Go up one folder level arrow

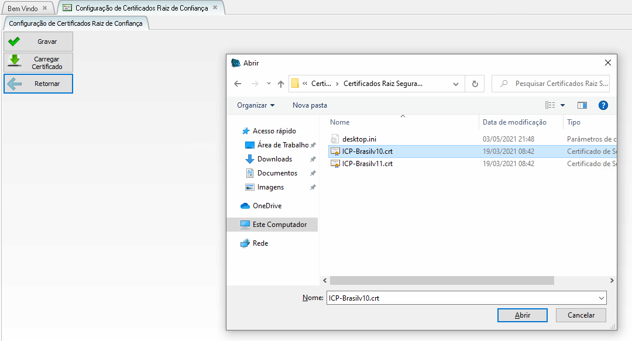point(281,84)
